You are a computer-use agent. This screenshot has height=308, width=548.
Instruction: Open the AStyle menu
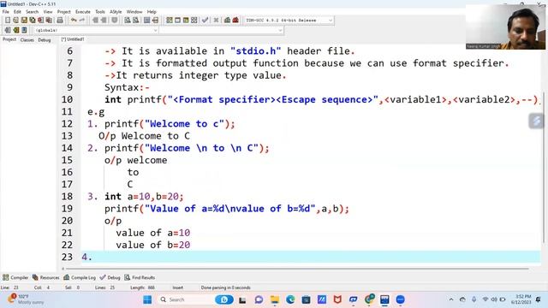[116, 11]
